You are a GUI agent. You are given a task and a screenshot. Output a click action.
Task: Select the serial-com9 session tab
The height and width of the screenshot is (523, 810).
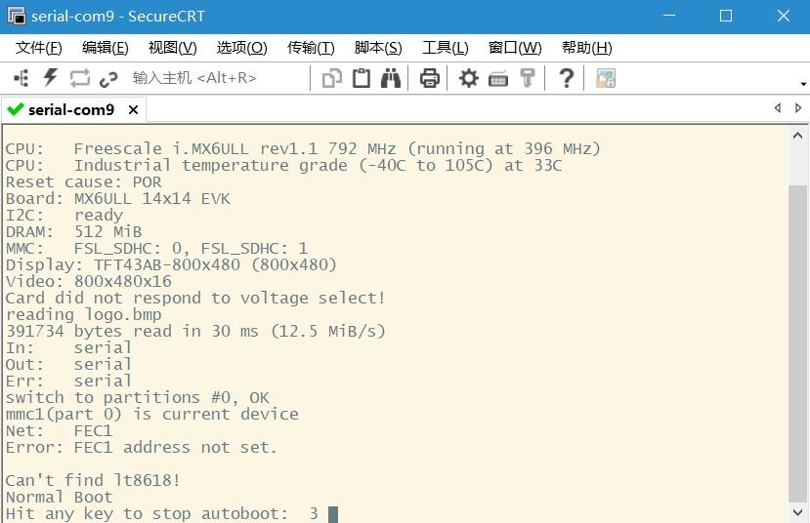[x=71, y=110]
